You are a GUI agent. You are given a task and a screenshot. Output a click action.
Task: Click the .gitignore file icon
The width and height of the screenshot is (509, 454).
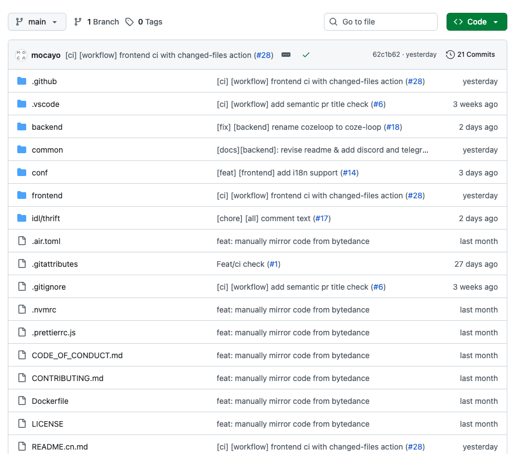point(22,287)
